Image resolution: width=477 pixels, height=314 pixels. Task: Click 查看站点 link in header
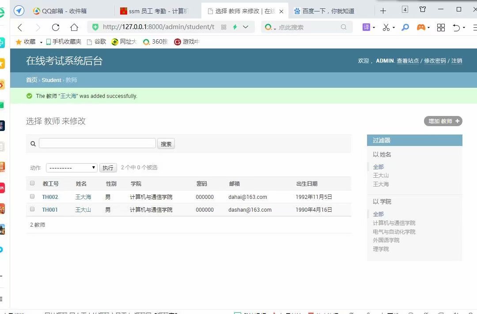408,61
